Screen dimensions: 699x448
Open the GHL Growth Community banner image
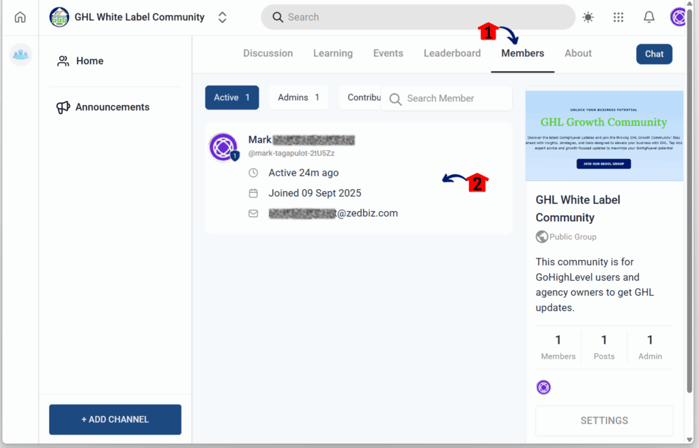point(604,136)
